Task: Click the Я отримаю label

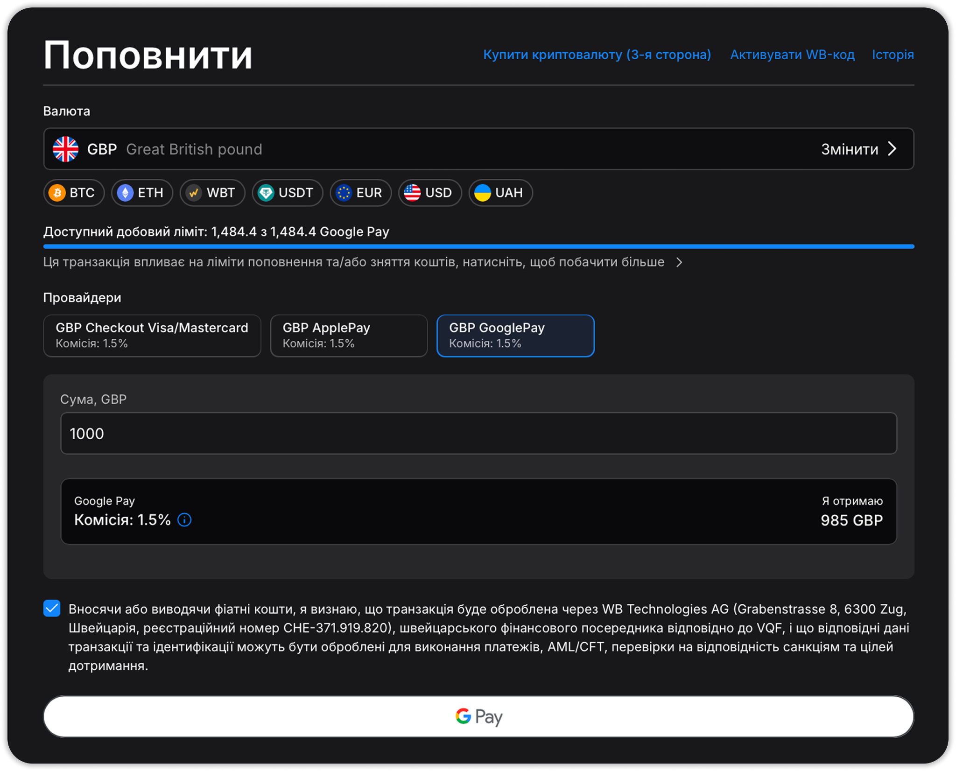Action: pos(852,501)
